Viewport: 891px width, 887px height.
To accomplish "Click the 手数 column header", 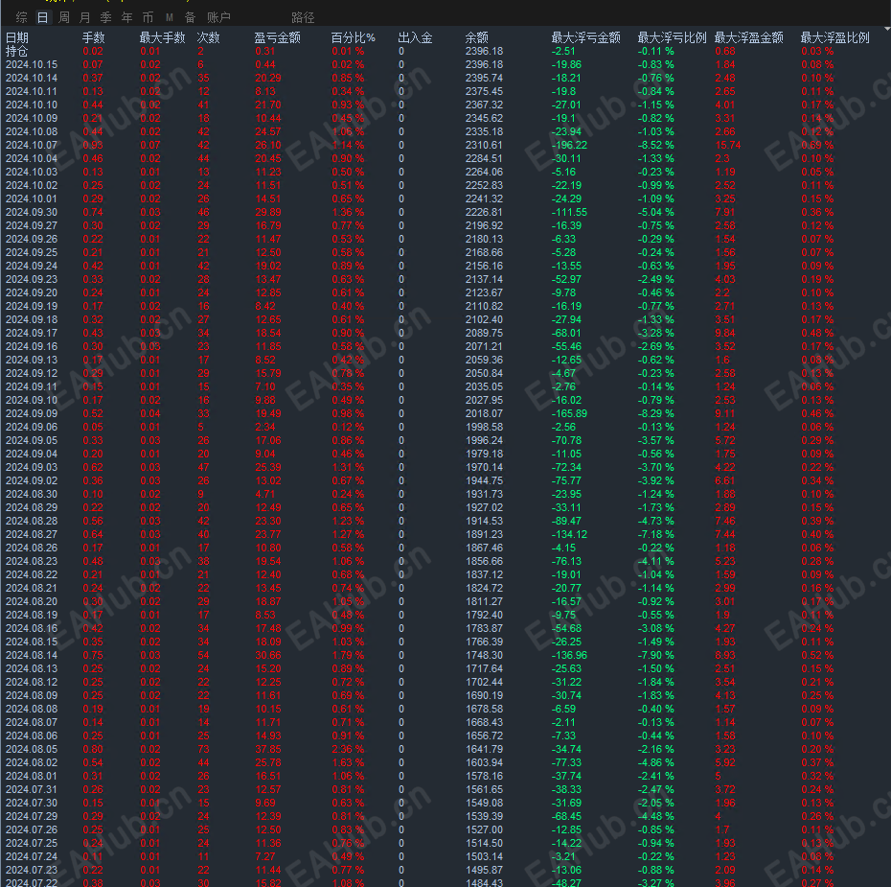I will coord(94,37).
